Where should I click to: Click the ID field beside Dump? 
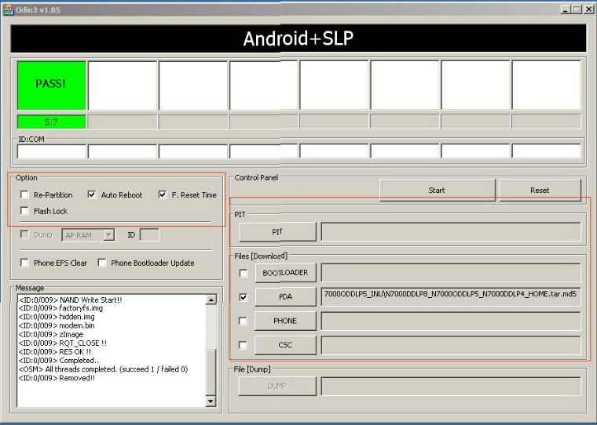(149, 234)
